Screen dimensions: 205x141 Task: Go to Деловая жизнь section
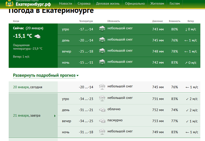coord(108,4)
